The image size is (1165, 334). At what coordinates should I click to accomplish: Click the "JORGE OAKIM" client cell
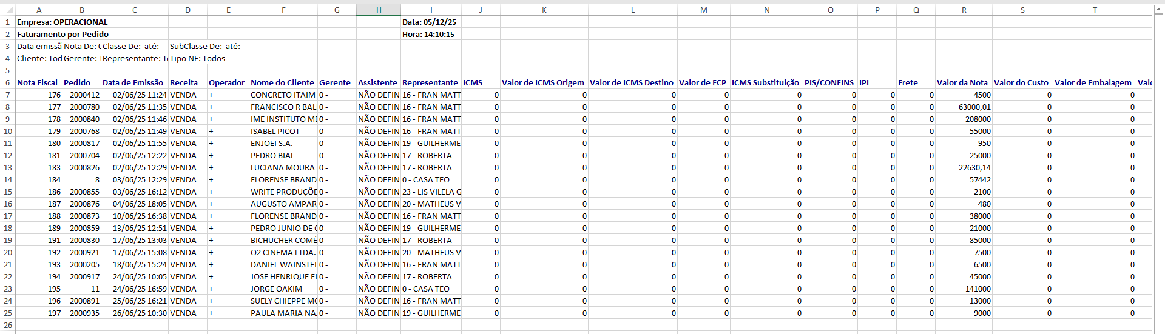point(276,289)
